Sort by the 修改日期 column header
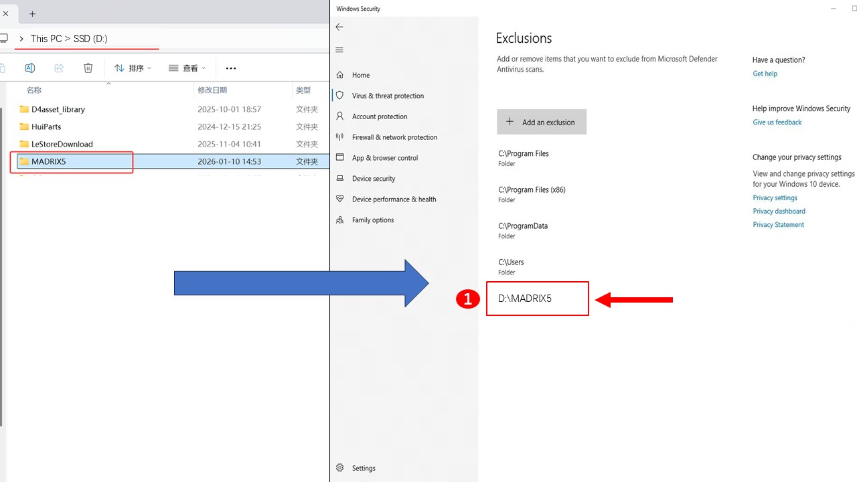Viewport: 857px width, 482px height. [x=212, y=90]
